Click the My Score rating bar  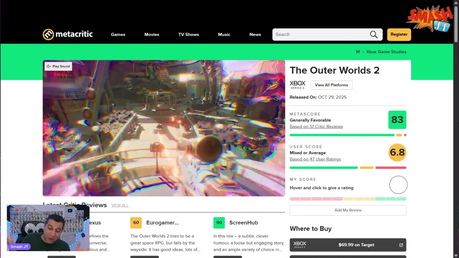(x=348, y=199)
